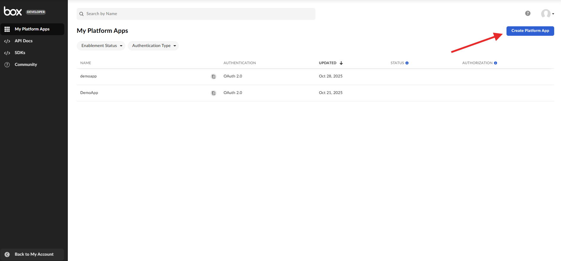This screenshot has height=261, width=561.
Task: Click the search magnifier icon
Action: tap(81, 14)
